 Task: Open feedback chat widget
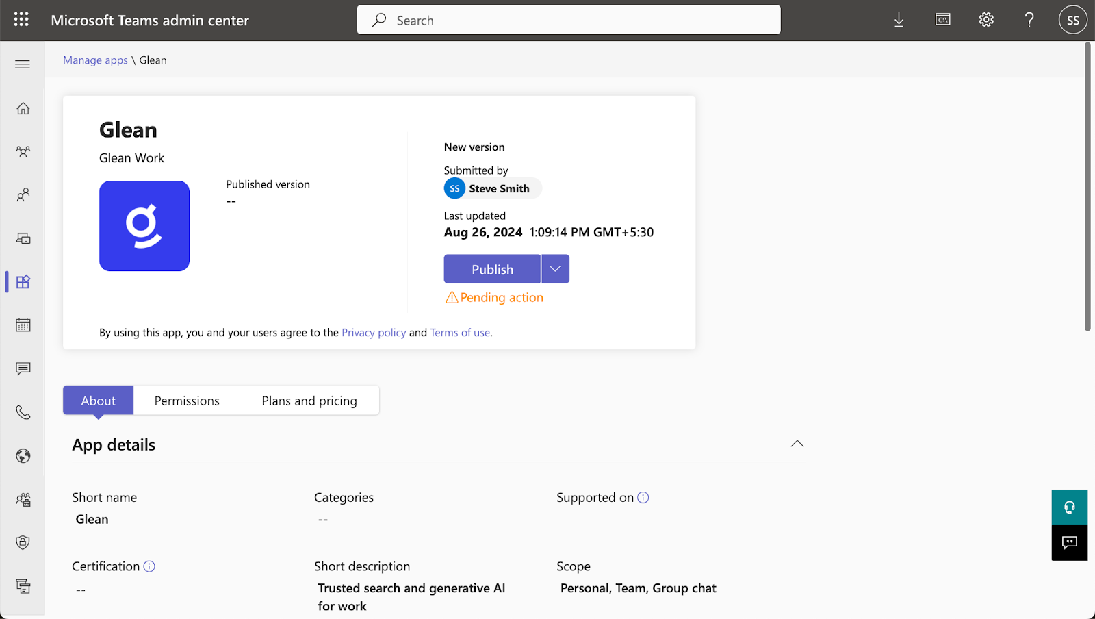[x=1070, y=543]
